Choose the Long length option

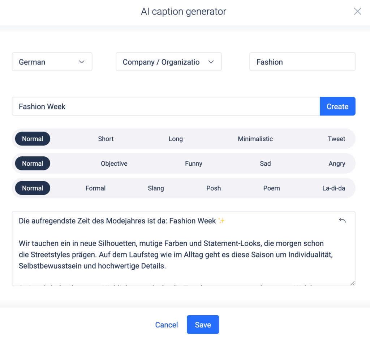(176, 139)
